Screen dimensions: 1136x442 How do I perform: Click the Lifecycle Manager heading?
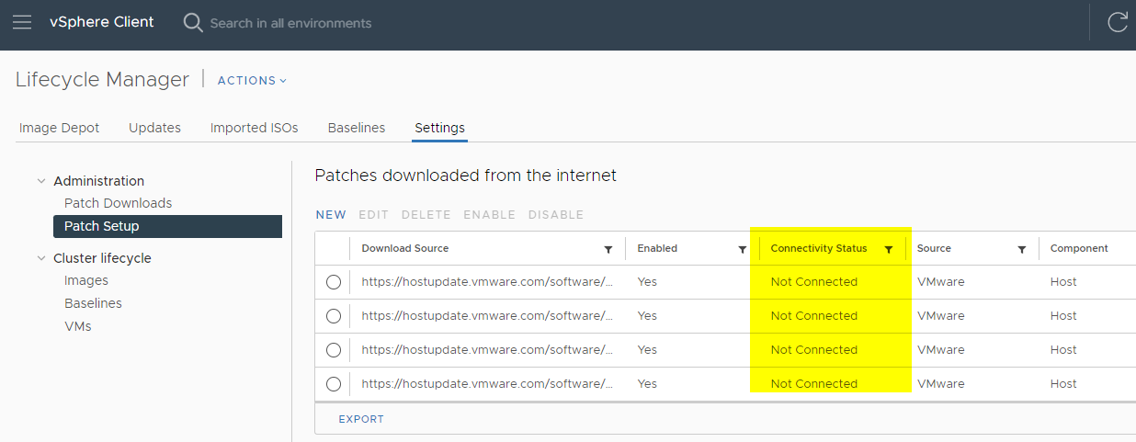102,80
